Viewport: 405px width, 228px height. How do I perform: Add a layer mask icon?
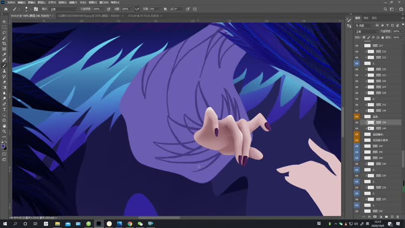(375, 217)
